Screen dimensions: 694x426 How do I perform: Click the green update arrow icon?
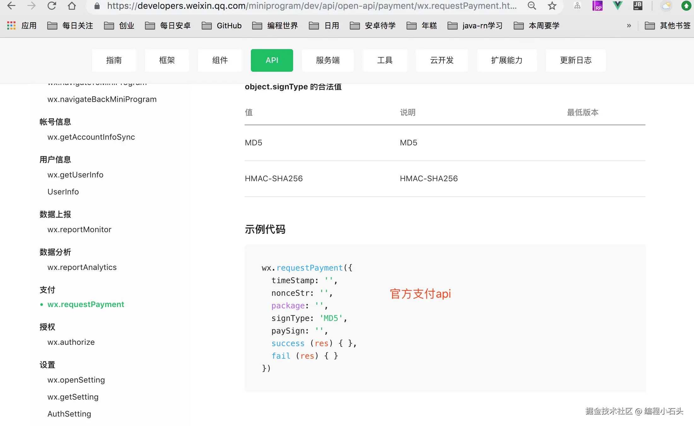coord(686,6)
